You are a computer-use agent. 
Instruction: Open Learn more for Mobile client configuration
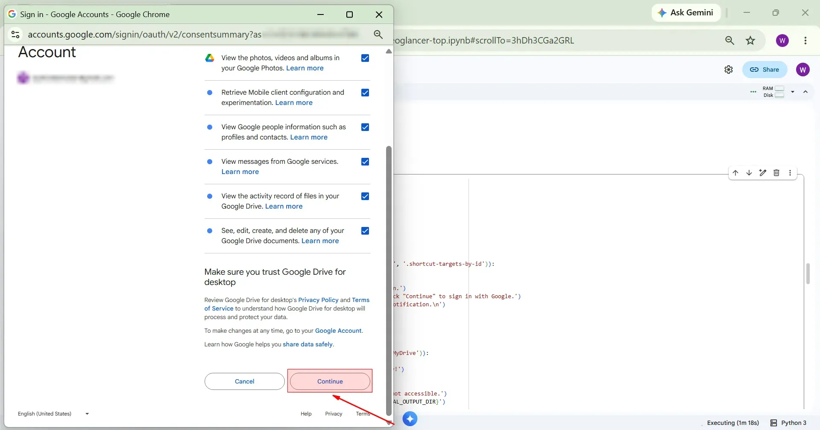tap(294, 103)
